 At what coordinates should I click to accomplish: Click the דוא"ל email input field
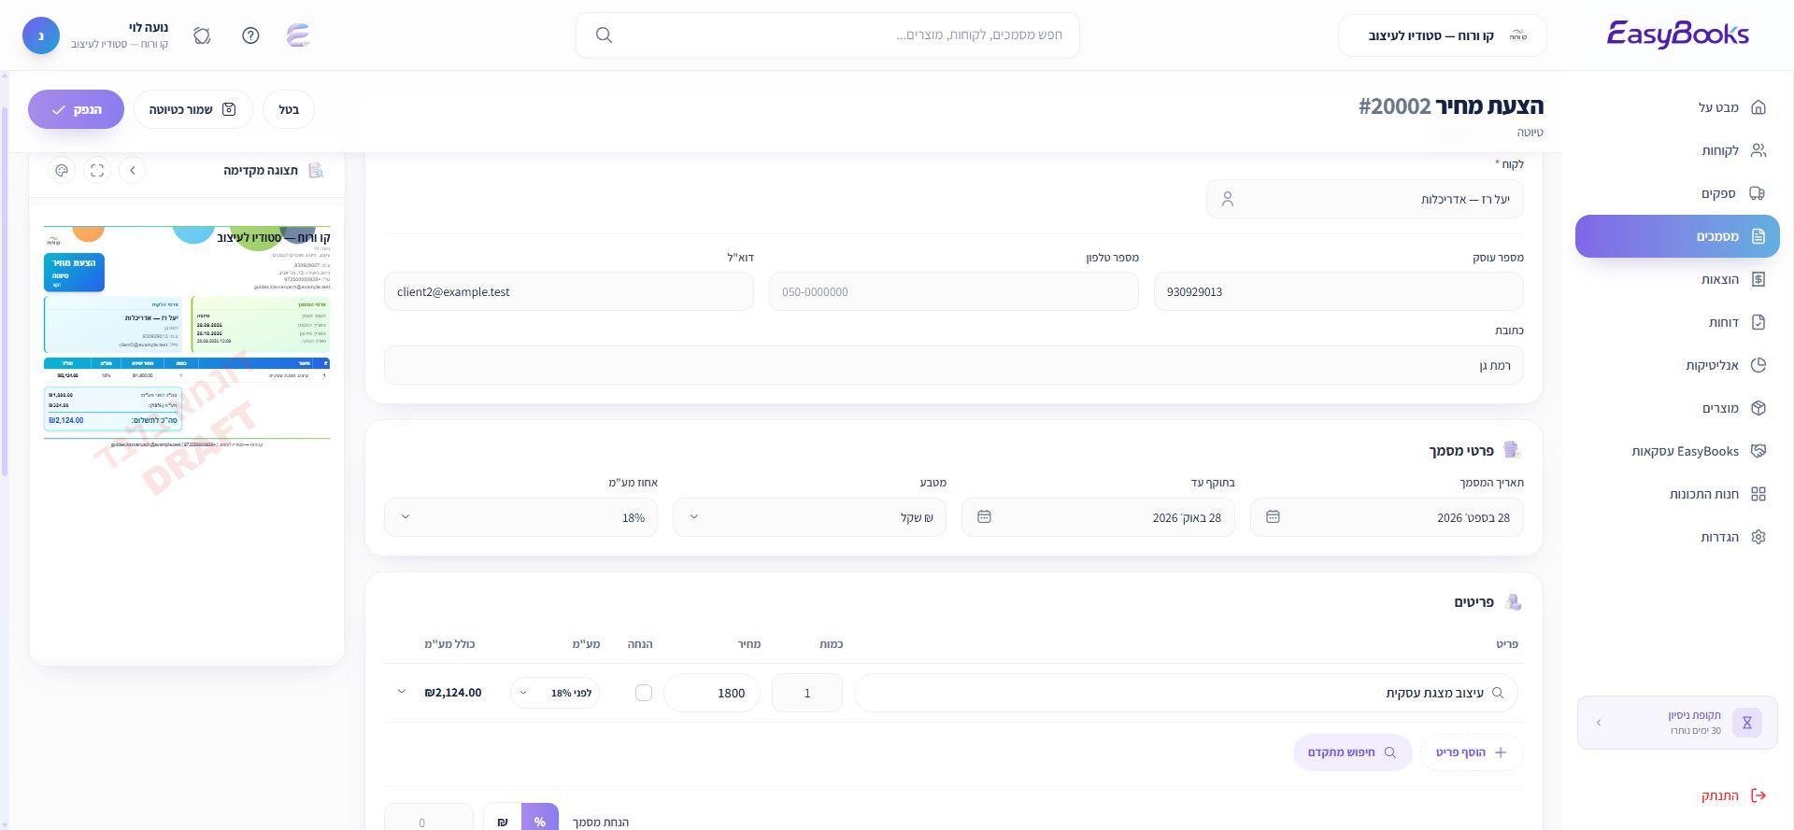click(x=568, y=291)
